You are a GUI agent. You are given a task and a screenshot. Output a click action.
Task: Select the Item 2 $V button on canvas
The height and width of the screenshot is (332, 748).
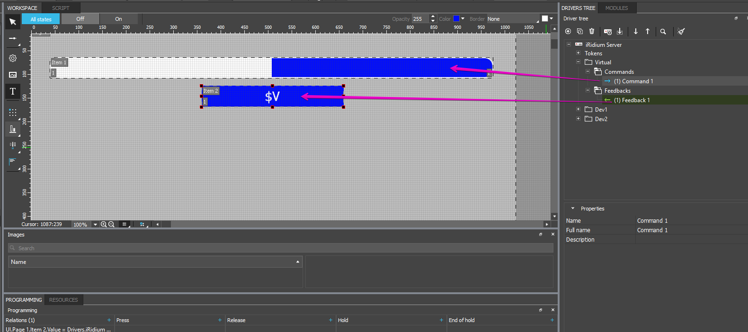pos(272,96)
